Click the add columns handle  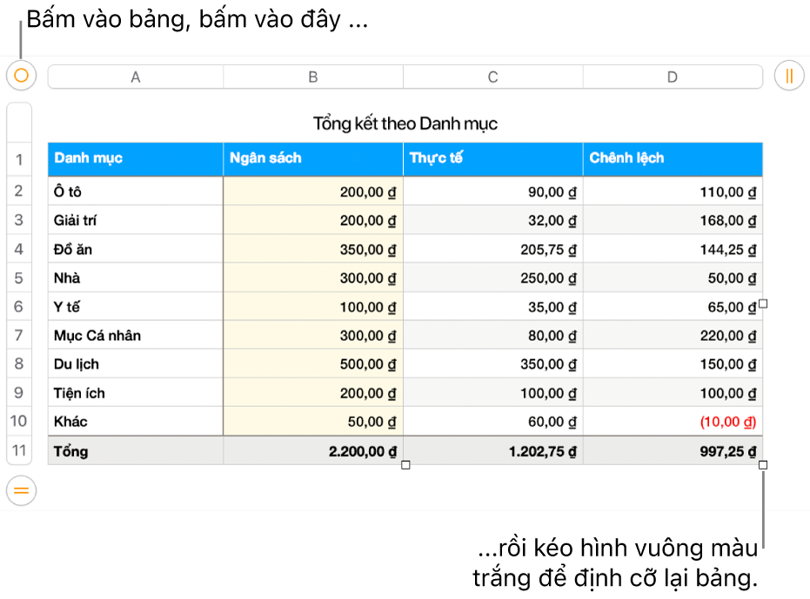(789, 76)
